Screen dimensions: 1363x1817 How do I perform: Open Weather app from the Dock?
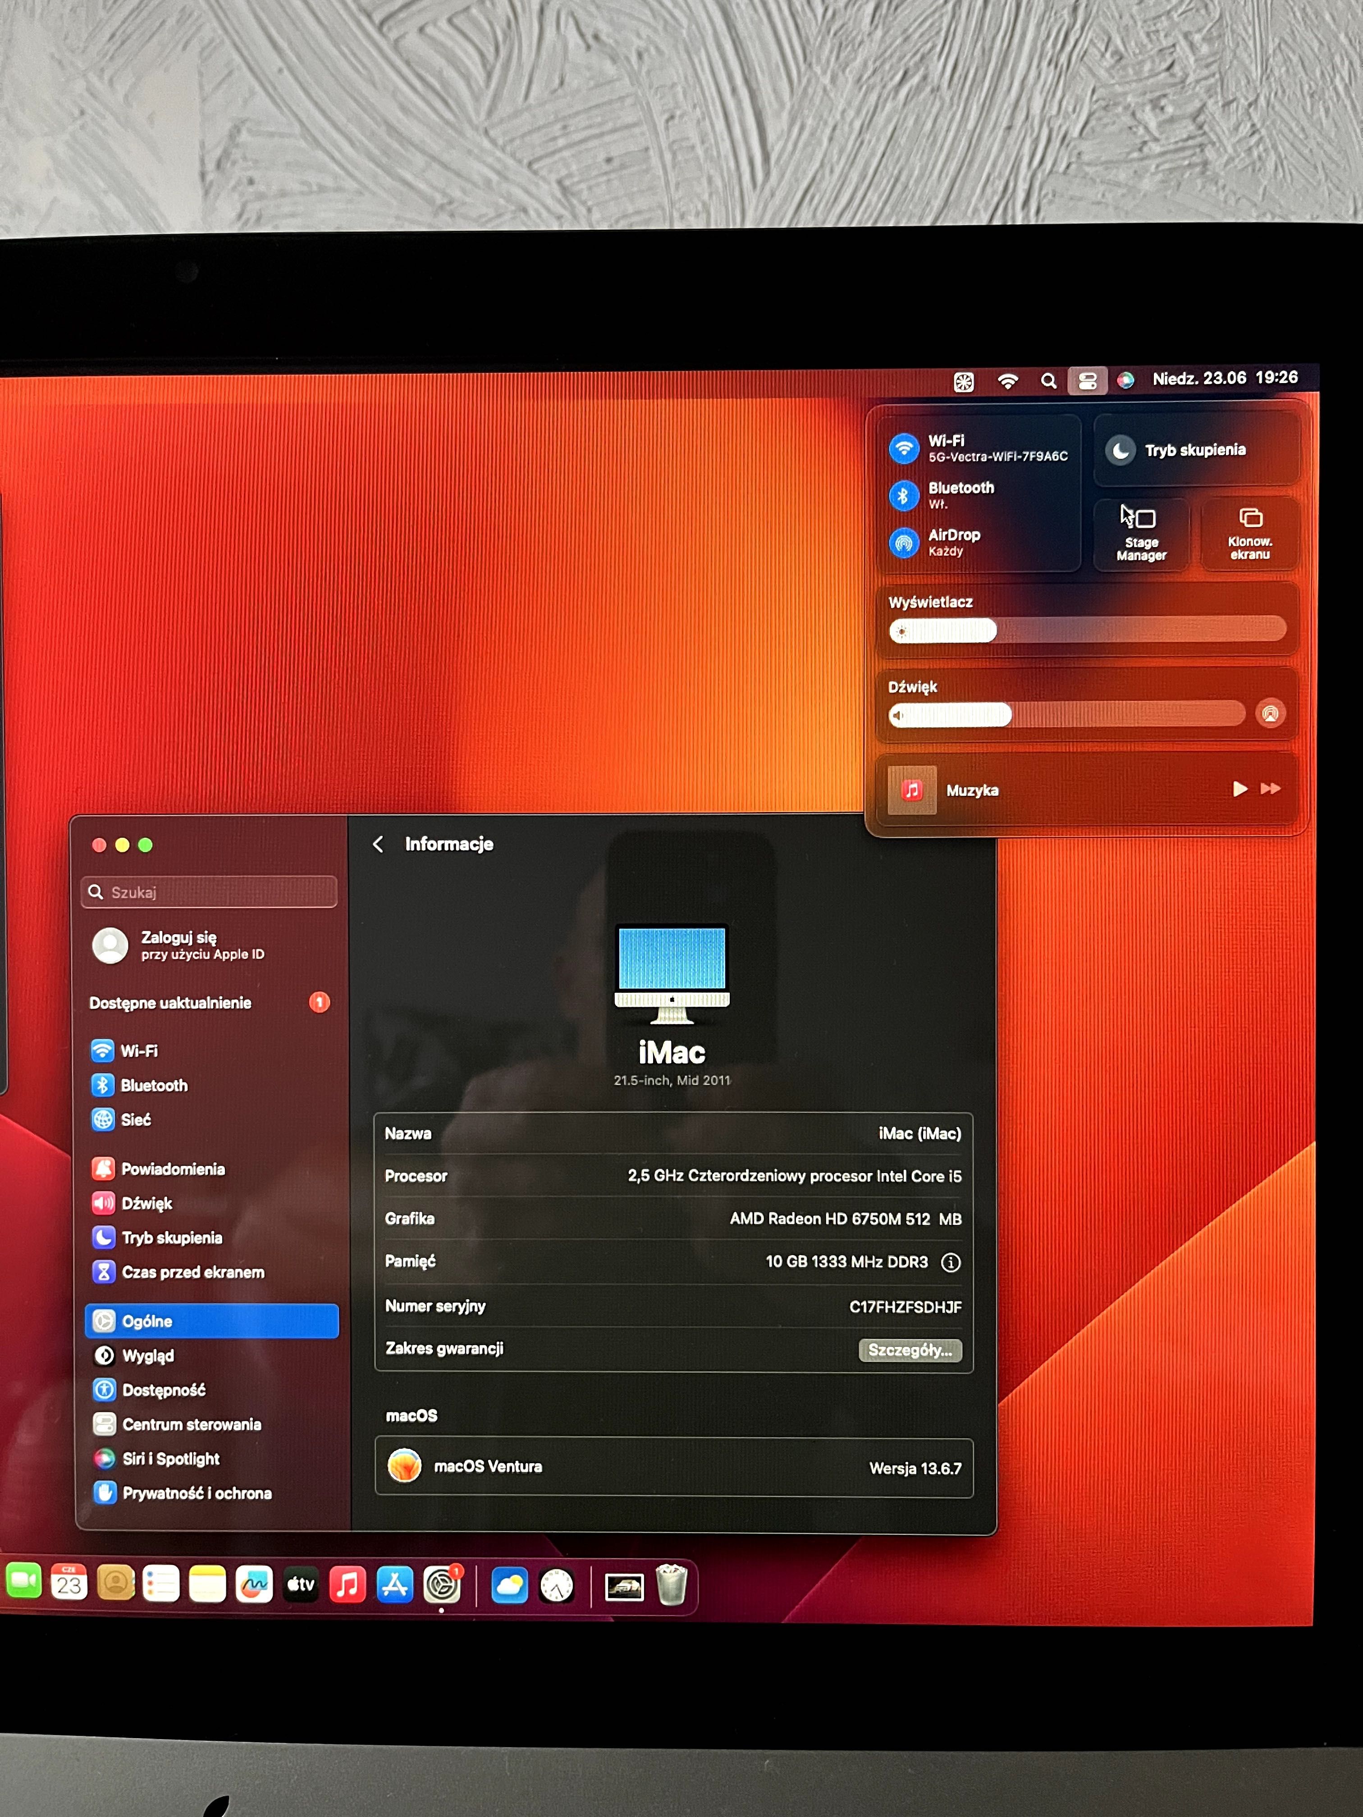(x=509, y=1585)
